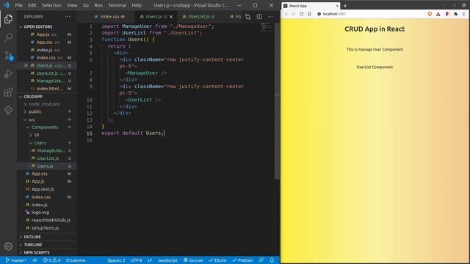The width and height of the screenshot is (470, 264).
Task: Open a new browser tab
Action: [x=345, y=6]
